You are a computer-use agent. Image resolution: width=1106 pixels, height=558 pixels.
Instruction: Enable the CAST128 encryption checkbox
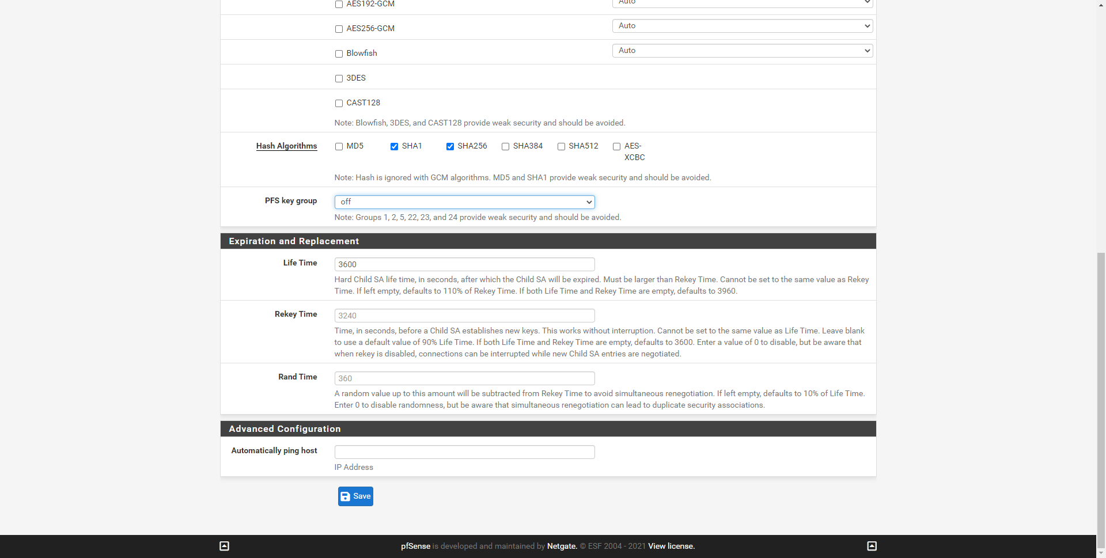point(339,103)
